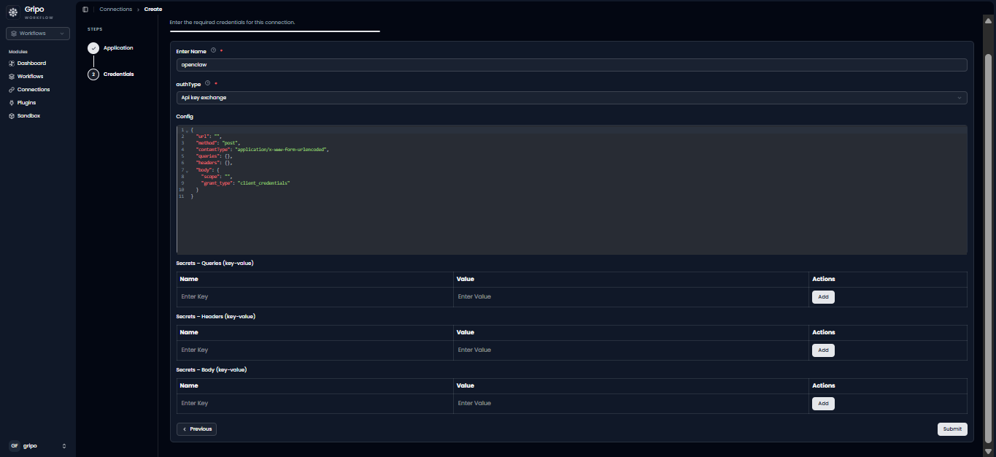
Task: Open the gripo account menu
Action: click(38, 445)
